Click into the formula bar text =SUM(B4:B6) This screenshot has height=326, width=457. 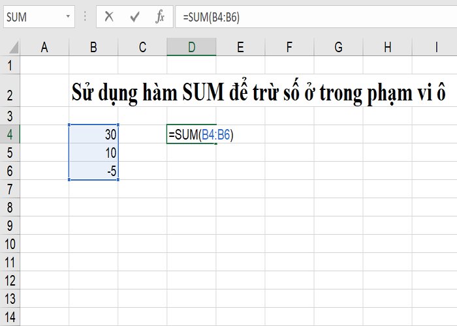coord(212,17)
